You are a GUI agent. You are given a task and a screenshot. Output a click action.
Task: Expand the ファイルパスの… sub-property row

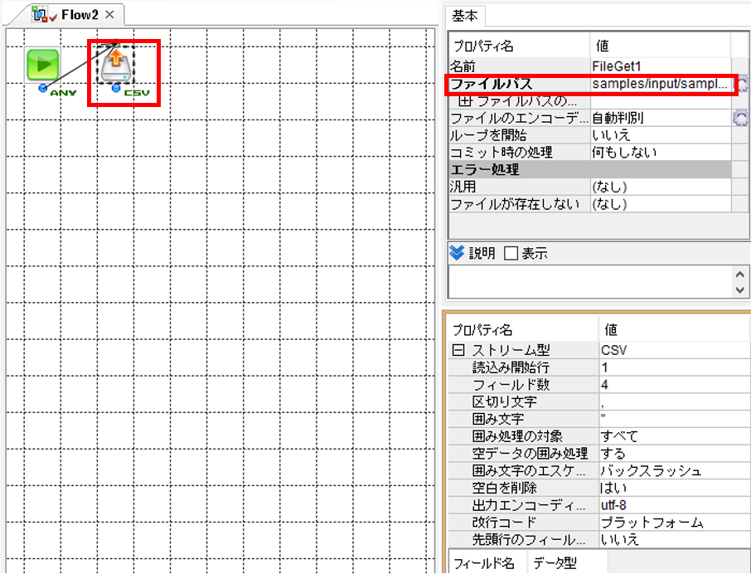tap(465, 101)
